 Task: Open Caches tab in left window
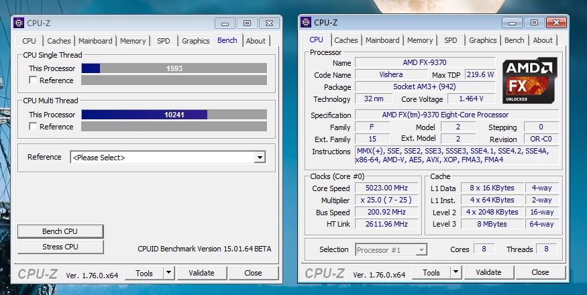[x=59, y=41]
